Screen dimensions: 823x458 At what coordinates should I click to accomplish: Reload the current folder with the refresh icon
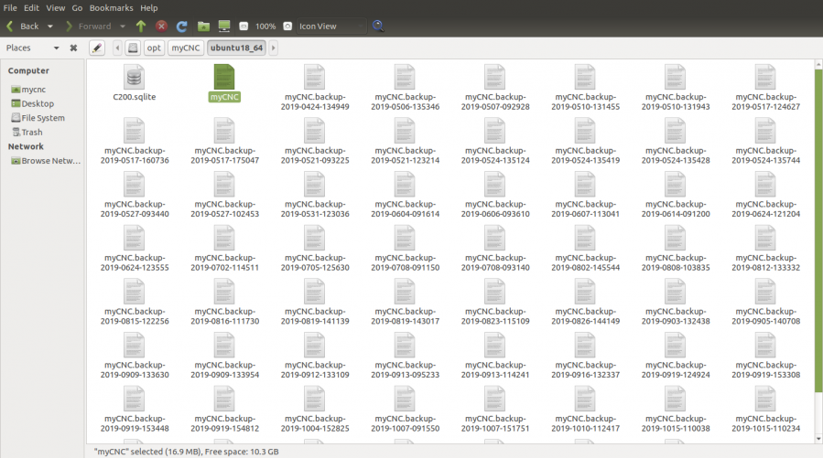181,27
